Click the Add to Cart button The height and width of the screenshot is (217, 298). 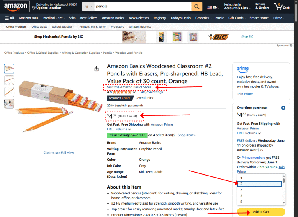point(261,212)
